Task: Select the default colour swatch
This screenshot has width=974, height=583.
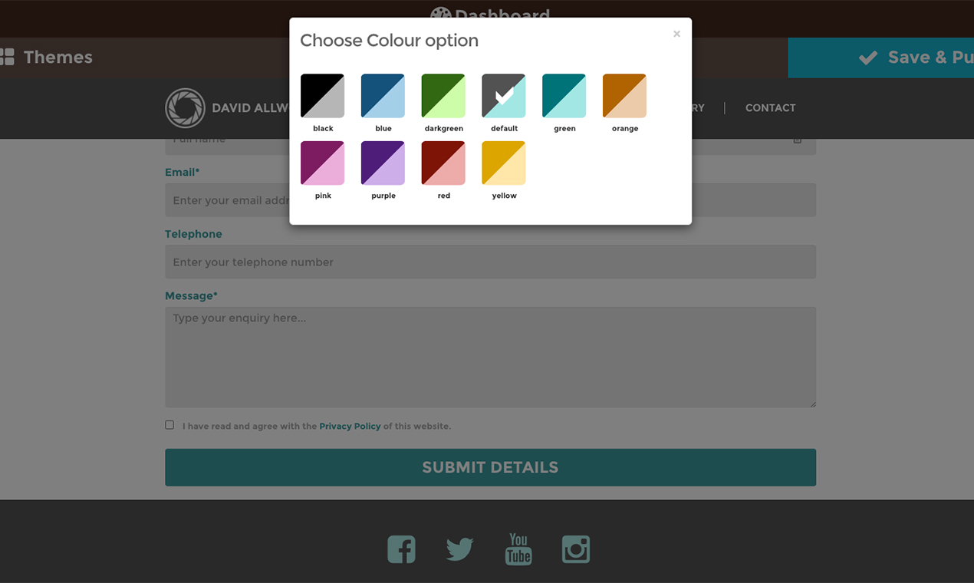Action: (x=504, y=96)
